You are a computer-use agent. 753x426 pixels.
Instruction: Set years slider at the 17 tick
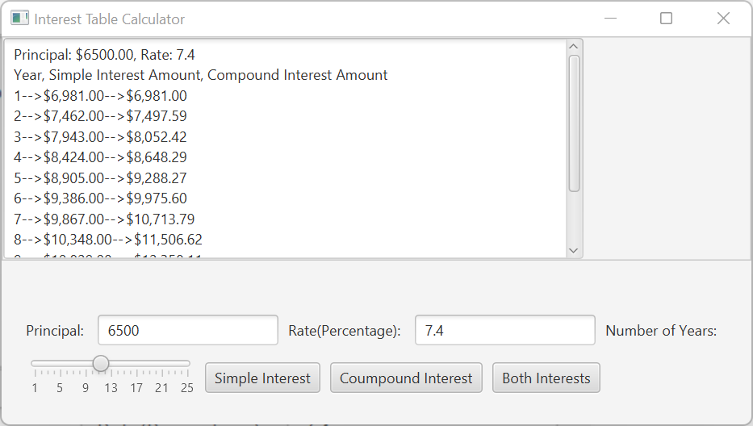[x=136, y=364]
